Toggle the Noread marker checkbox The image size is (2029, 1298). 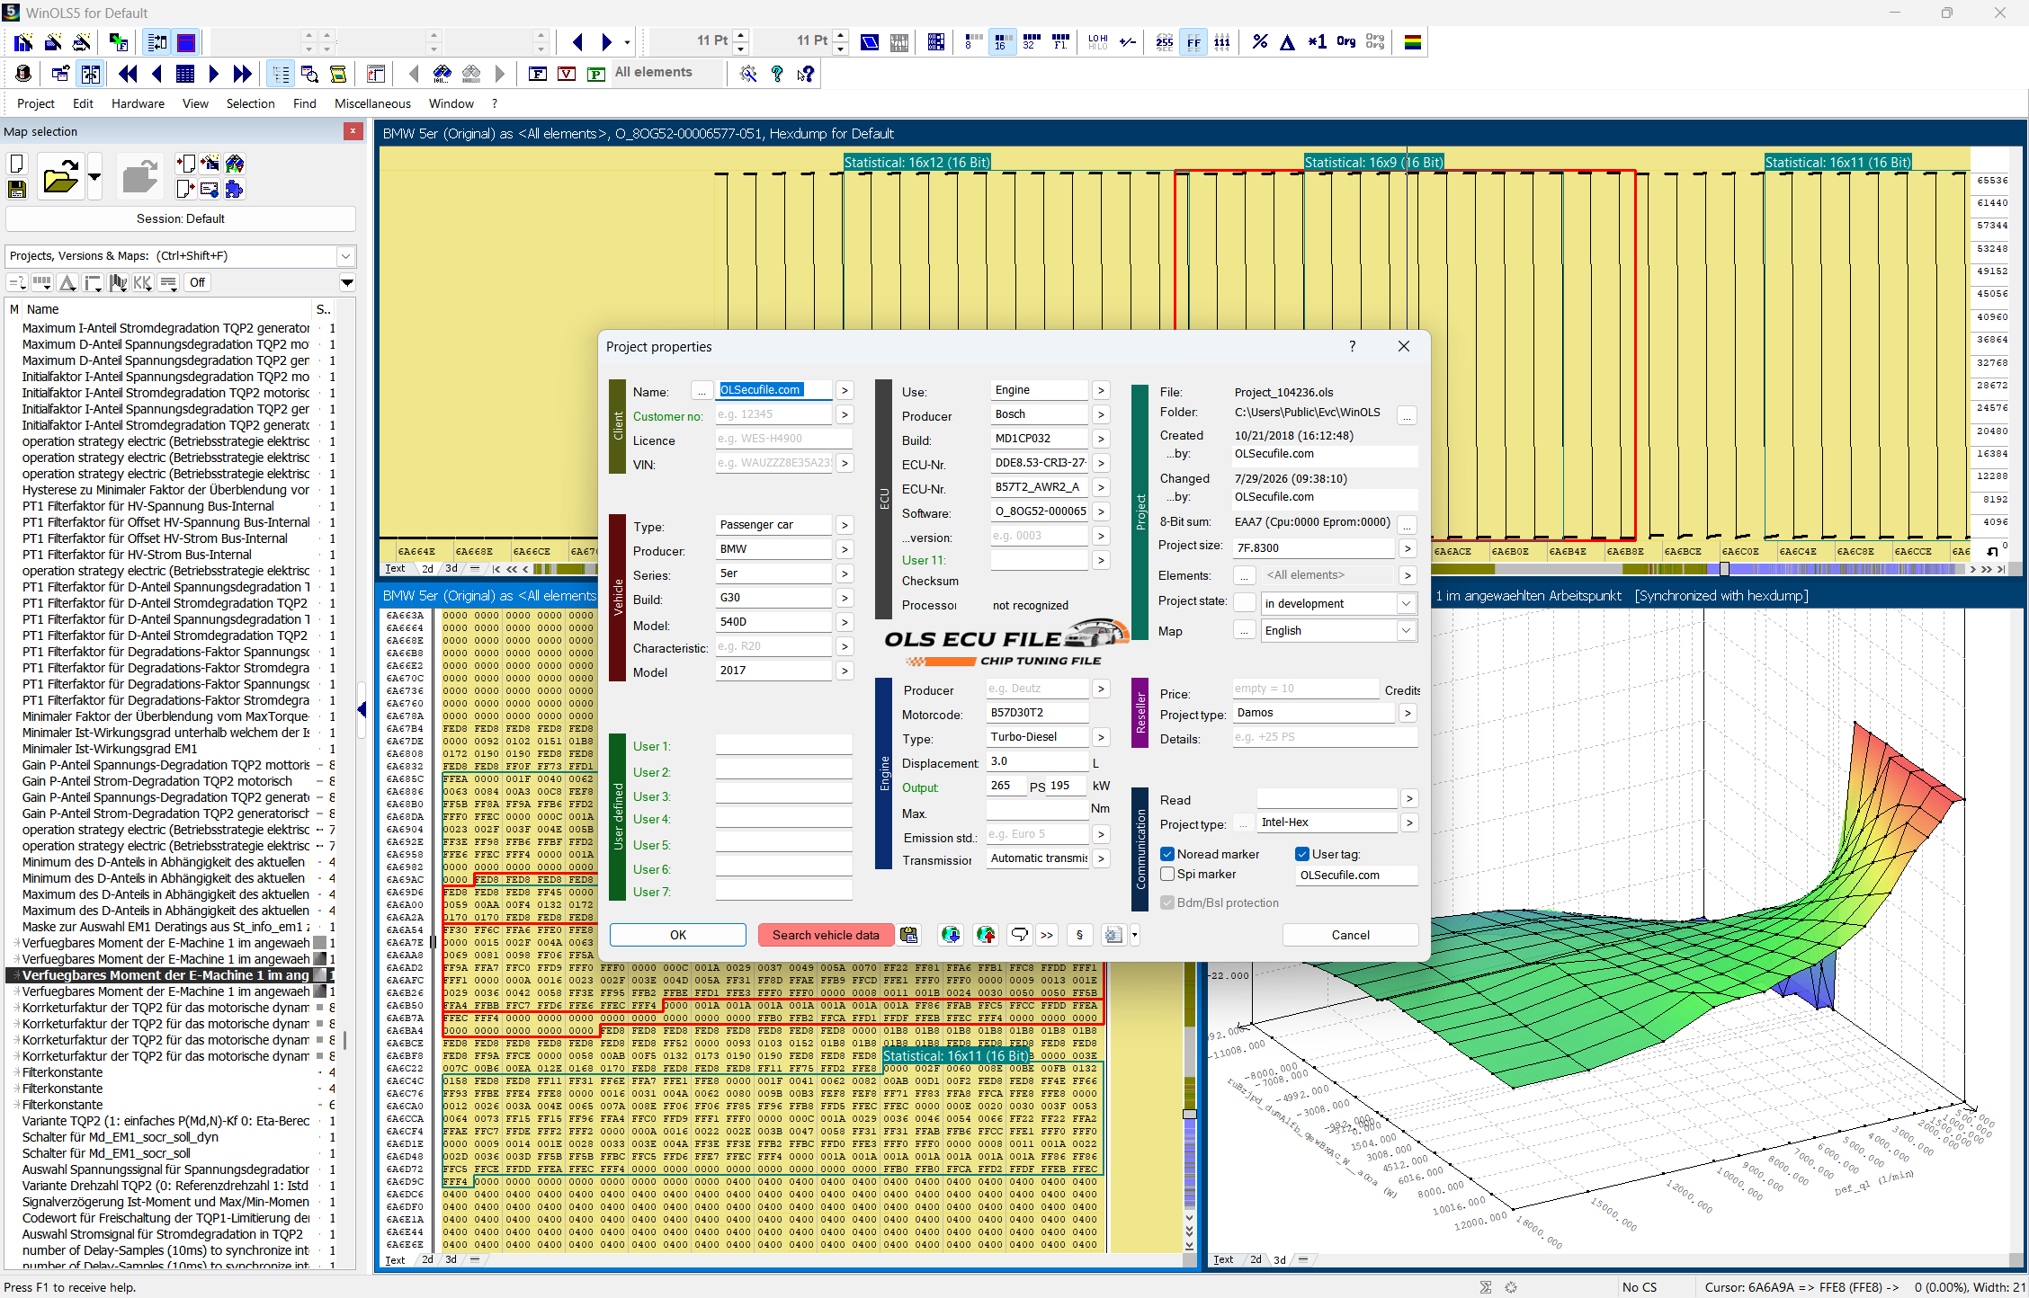tap(1167, 854)
